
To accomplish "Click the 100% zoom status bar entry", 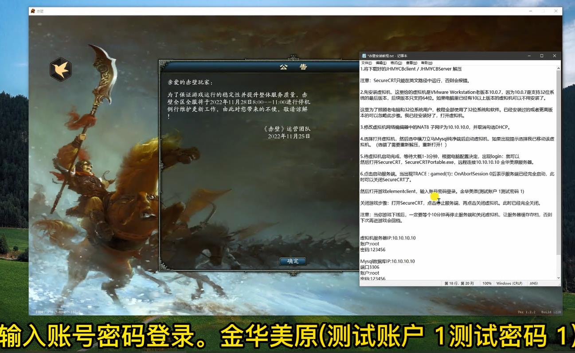I will pyautogui.click(x=487, y=283).
